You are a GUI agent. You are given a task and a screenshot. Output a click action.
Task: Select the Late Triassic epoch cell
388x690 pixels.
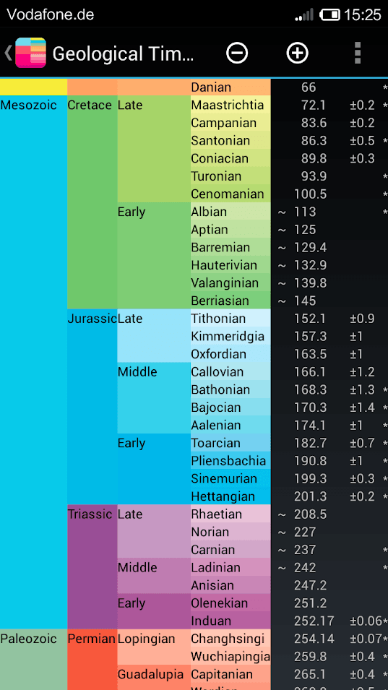pyautogui.click(x=154, y=531)
